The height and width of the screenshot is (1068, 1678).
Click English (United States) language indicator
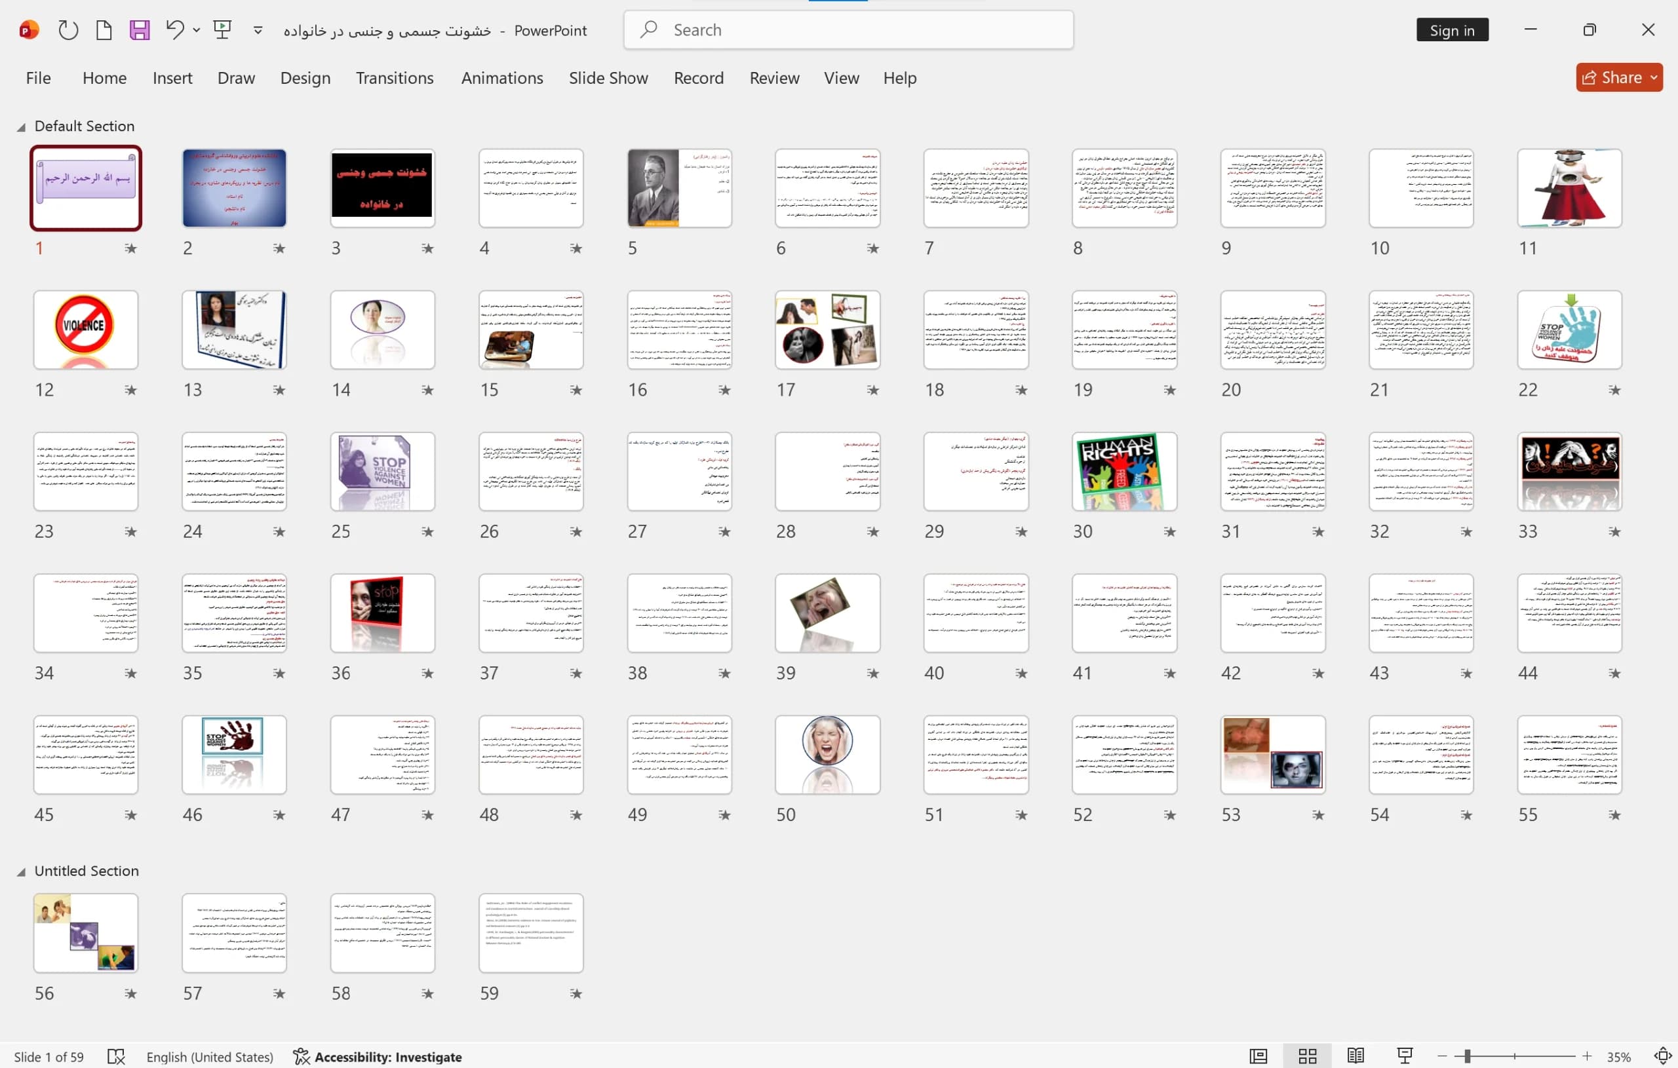tap(209, 1057)
